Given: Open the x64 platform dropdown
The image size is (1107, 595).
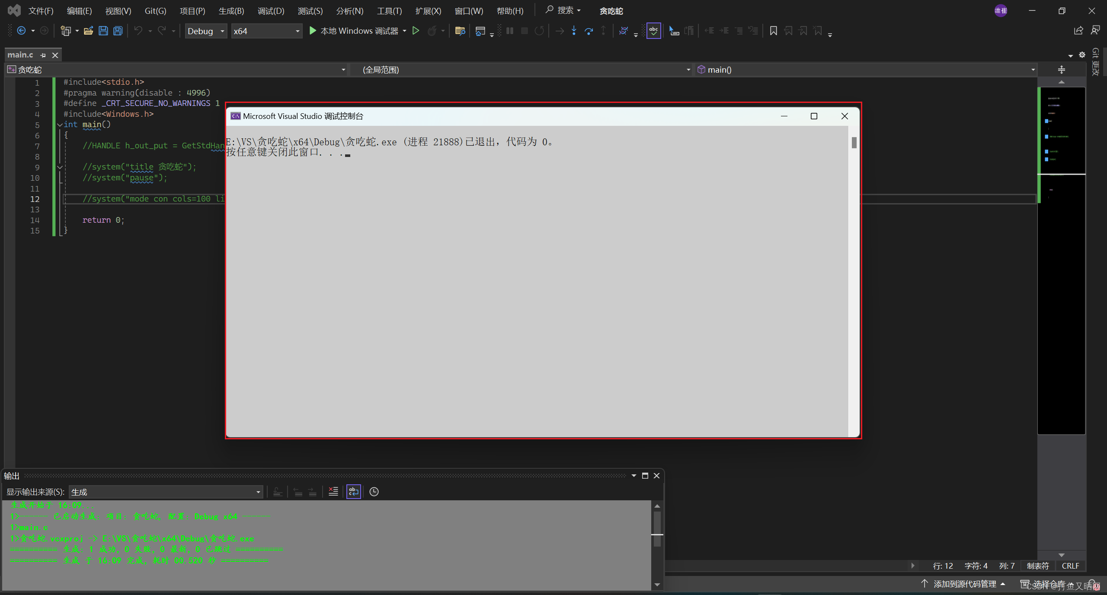Looking at the screenshot, I should pyautogui.click(x=266, y=31).
